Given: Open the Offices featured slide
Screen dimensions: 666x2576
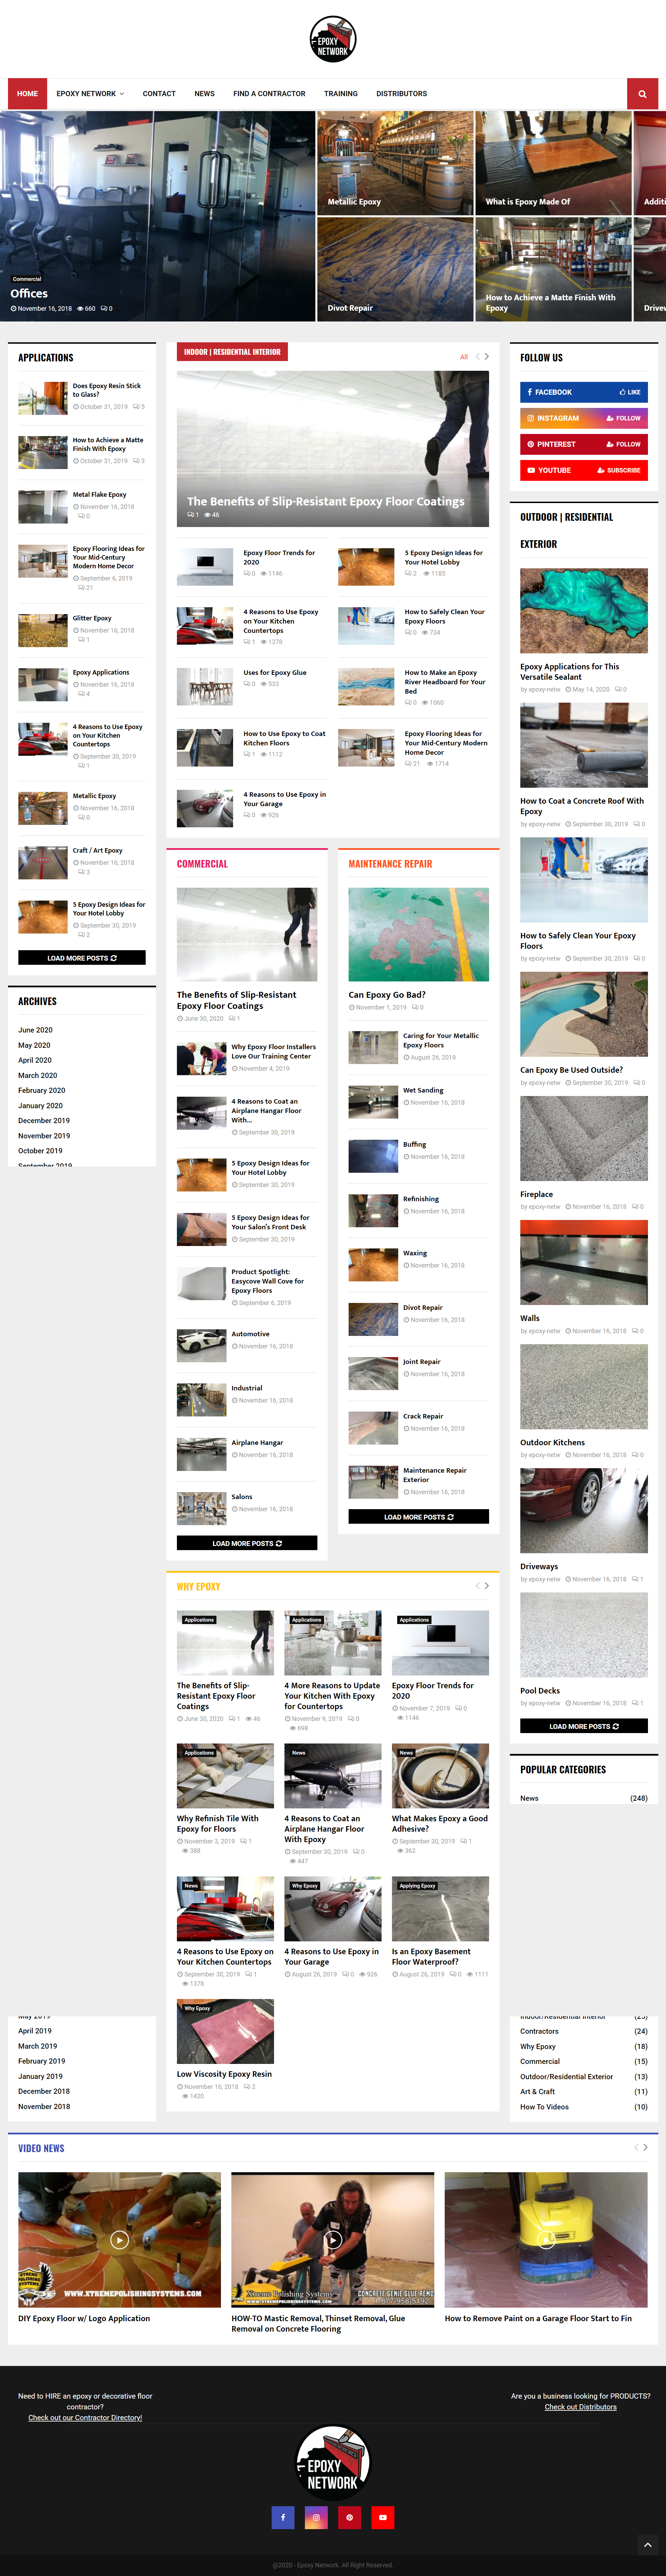Looking at the screenshot, I should click(x=158, y=216).
